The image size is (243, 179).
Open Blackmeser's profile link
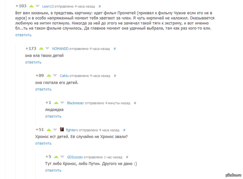pyautogui.click(x=75, y=103)
